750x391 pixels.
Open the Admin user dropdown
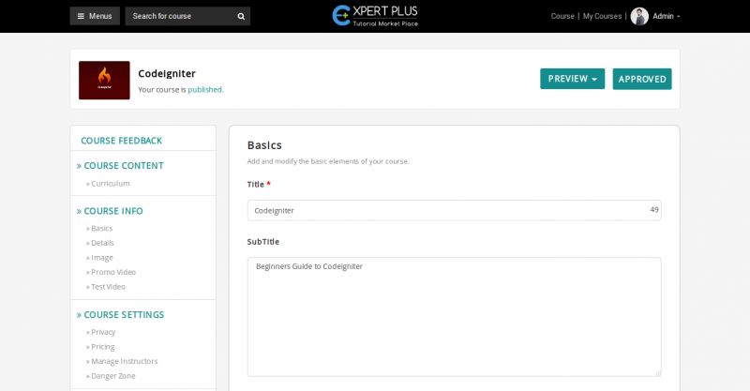pos(666,16)
